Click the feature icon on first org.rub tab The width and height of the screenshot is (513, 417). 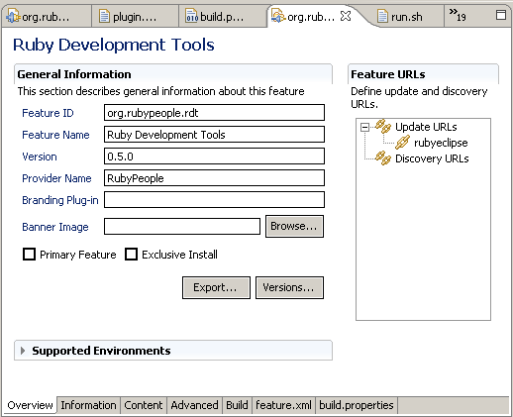13,16
